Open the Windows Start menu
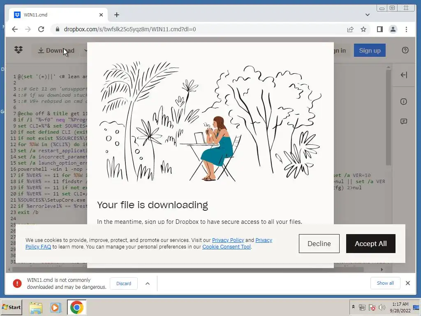The height and width of the screenshot is (316, 421). pyautogui.click(x=11, y=307)
